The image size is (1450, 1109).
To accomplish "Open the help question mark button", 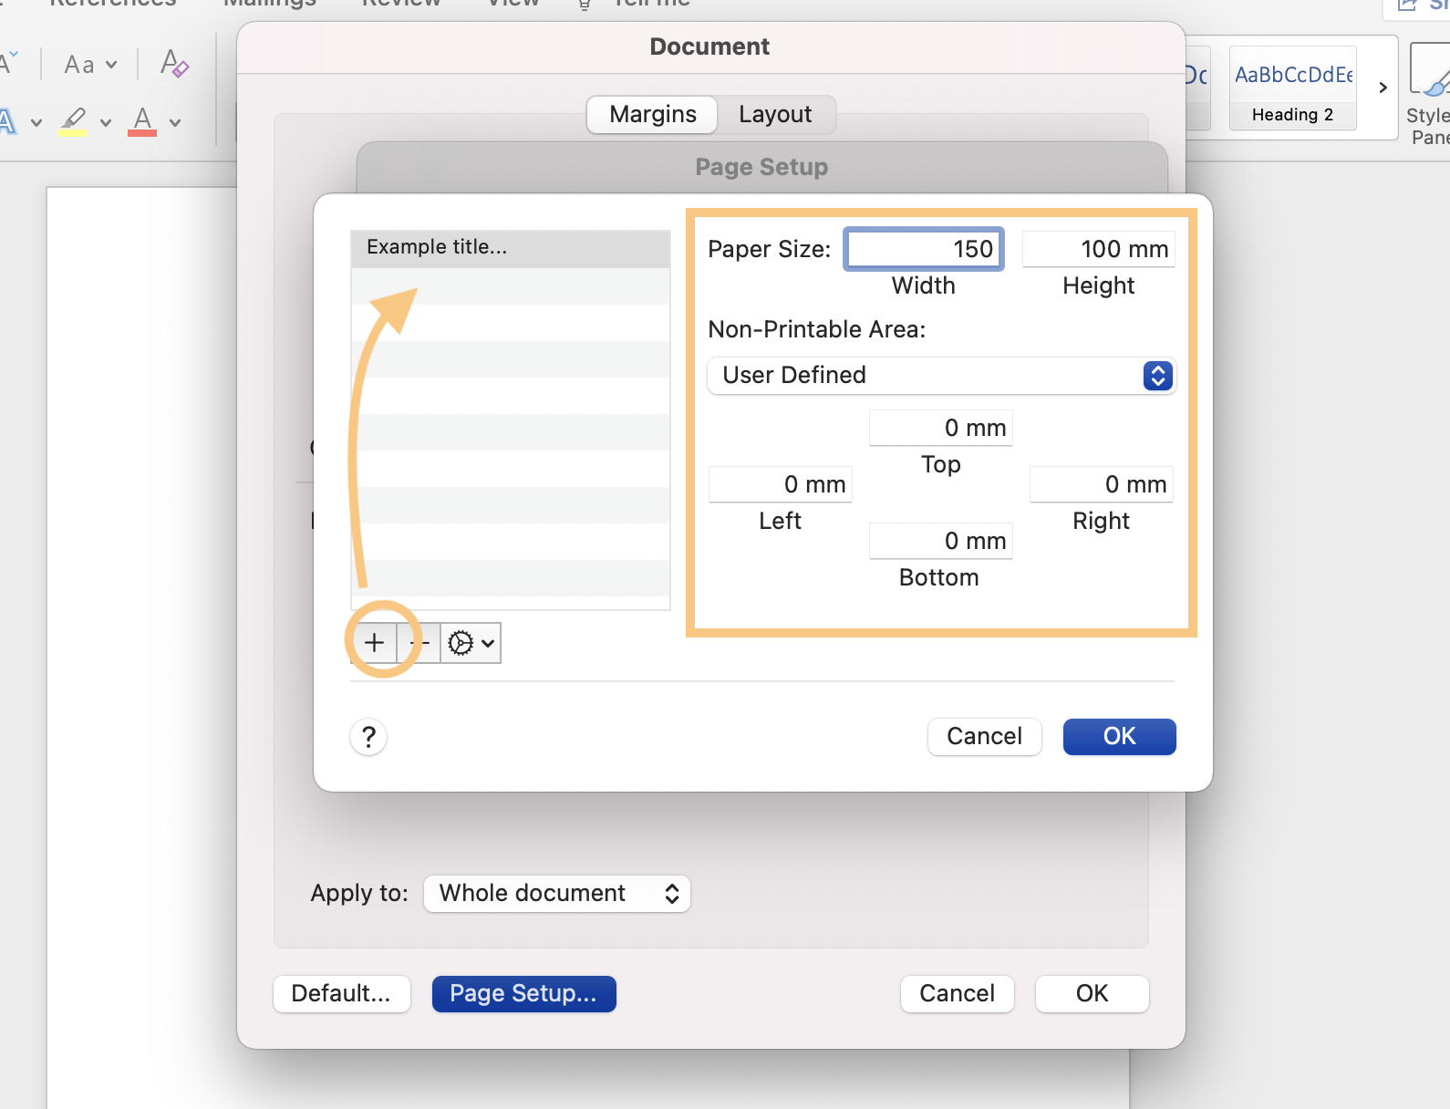I will (x=368, y=737).
